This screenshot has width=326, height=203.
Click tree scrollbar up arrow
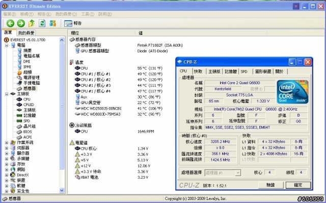coord(62,40)
